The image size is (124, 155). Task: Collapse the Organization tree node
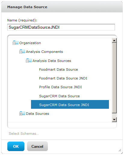tap(14, 43)
